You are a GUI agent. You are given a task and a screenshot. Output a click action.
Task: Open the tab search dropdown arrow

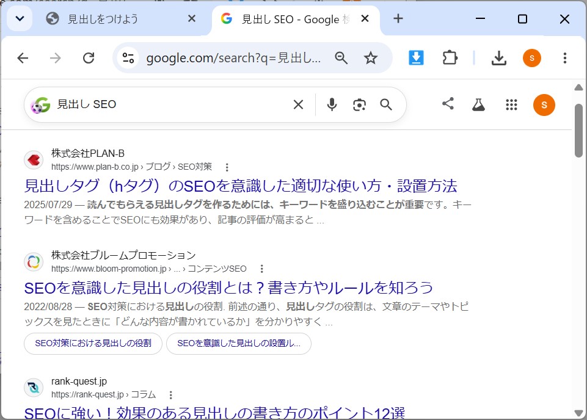pos(20,18)
